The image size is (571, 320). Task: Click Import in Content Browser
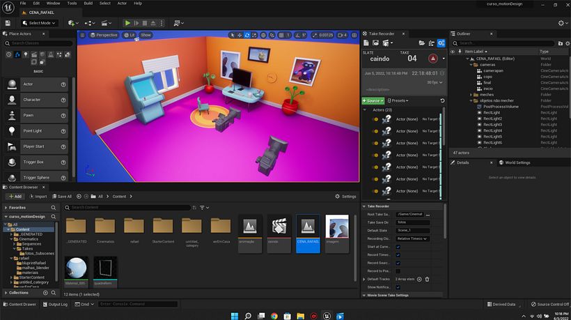pyautogui.click(x=38, y=197)
